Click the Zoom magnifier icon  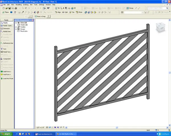61,8
